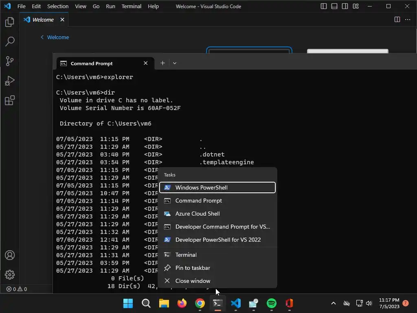Viewport: 417px width, 313px height.
Task: Launch Firefox from taskbar
Action: coord(182,303)
